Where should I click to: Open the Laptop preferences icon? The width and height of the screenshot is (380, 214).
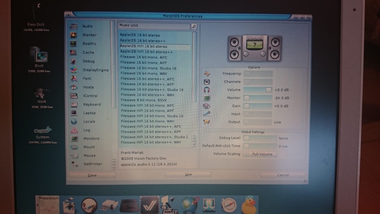[74, 113]
